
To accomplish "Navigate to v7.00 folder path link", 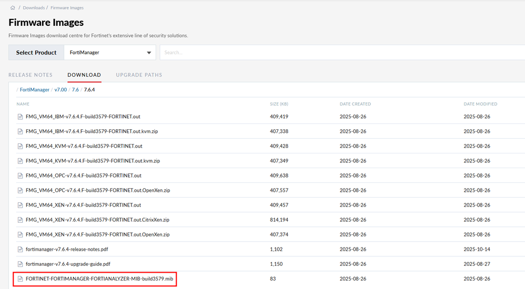I will coord(60,90).
